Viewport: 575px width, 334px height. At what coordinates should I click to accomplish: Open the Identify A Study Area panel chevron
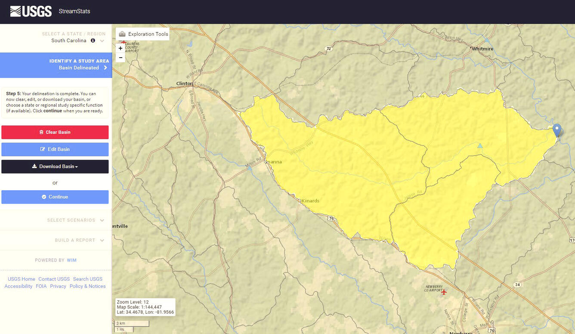click(x=105, y=68)
